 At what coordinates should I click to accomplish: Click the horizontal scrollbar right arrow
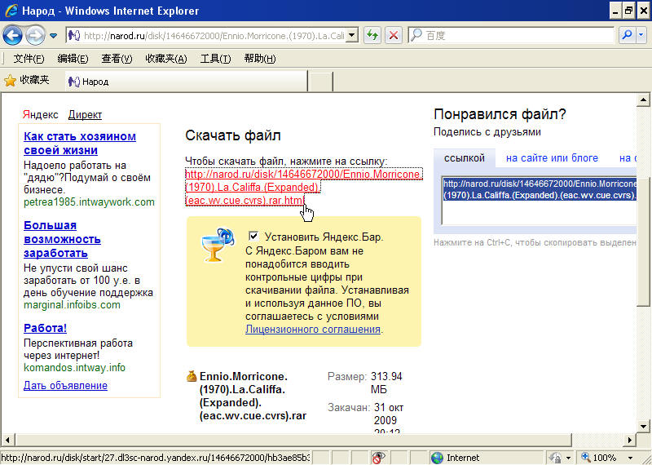pyautogui.click(x=630, y=440)
